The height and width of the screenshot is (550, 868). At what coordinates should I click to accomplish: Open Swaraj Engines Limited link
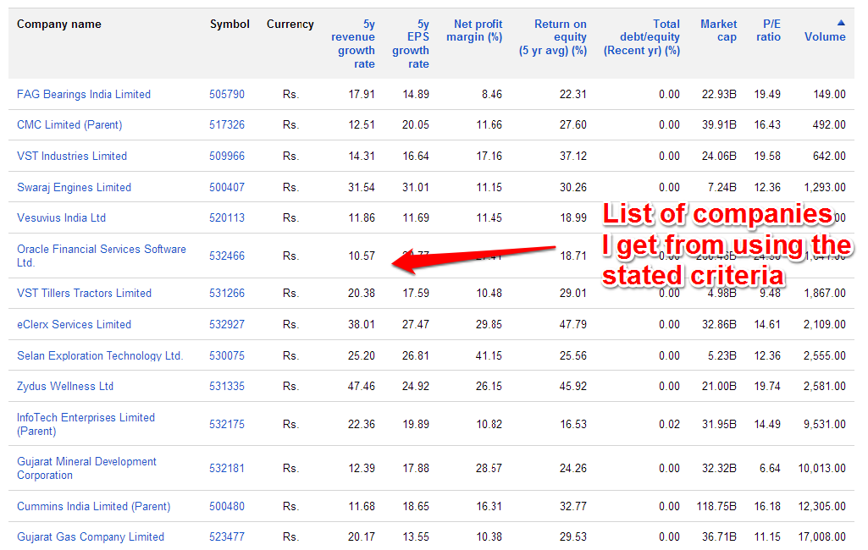[75, 187]
